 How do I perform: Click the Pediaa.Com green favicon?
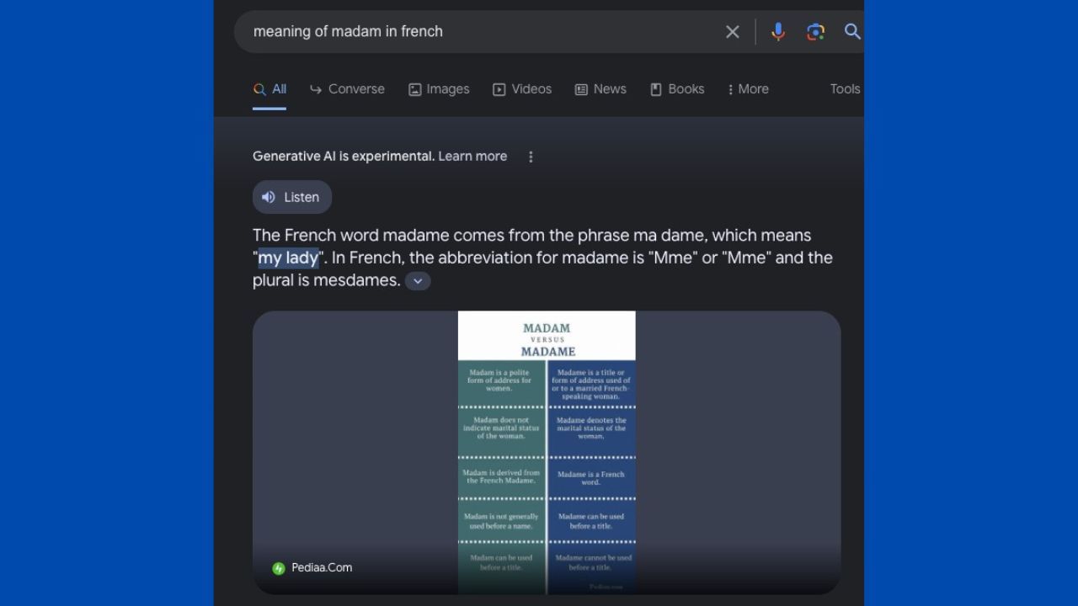tap(279, 568)
